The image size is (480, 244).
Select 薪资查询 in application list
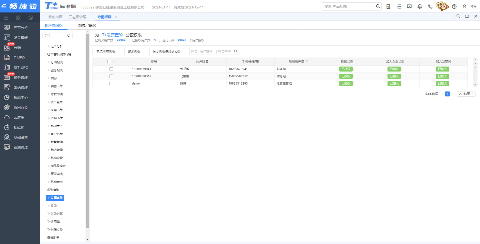pyautogui.click(x=53, y=190)
